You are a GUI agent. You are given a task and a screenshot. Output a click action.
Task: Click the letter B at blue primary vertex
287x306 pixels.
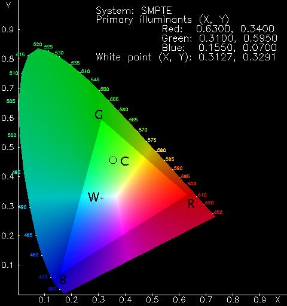[63, 279]
